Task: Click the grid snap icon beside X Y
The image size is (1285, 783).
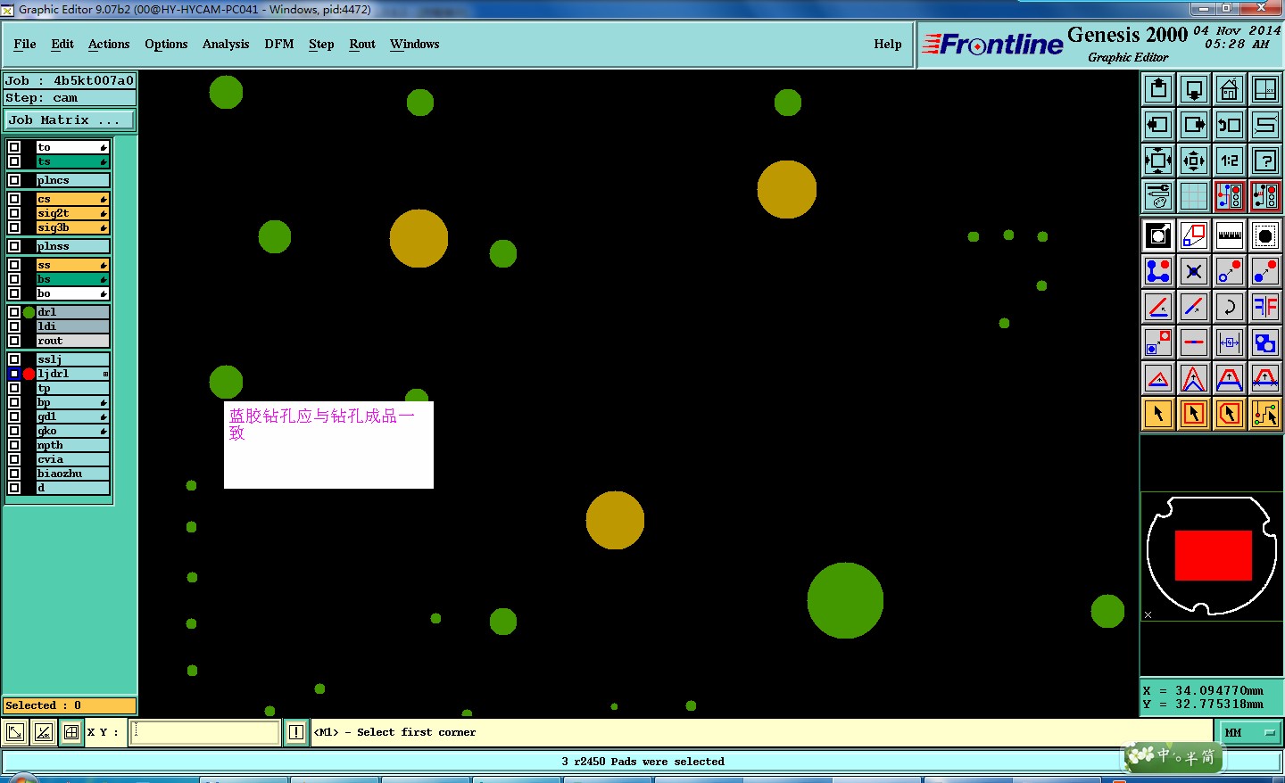Action: coord(71,732)
